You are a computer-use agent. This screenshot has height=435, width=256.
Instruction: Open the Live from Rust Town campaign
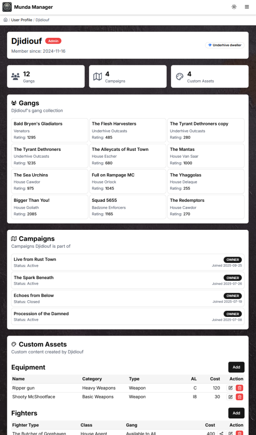[x=35, y=259]
